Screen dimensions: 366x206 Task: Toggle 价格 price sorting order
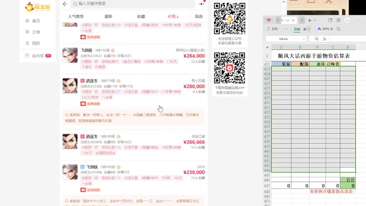tap(173, 17)
